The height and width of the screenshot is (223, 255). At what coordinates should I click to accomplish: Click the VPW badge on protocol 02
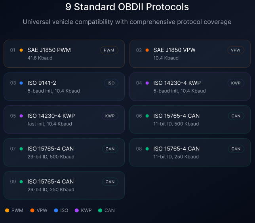(x=236, y=50)
